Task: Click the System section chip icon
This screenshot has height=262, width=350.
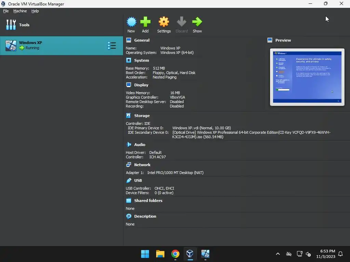Action: pyautogui.click(x=129, y=60)
